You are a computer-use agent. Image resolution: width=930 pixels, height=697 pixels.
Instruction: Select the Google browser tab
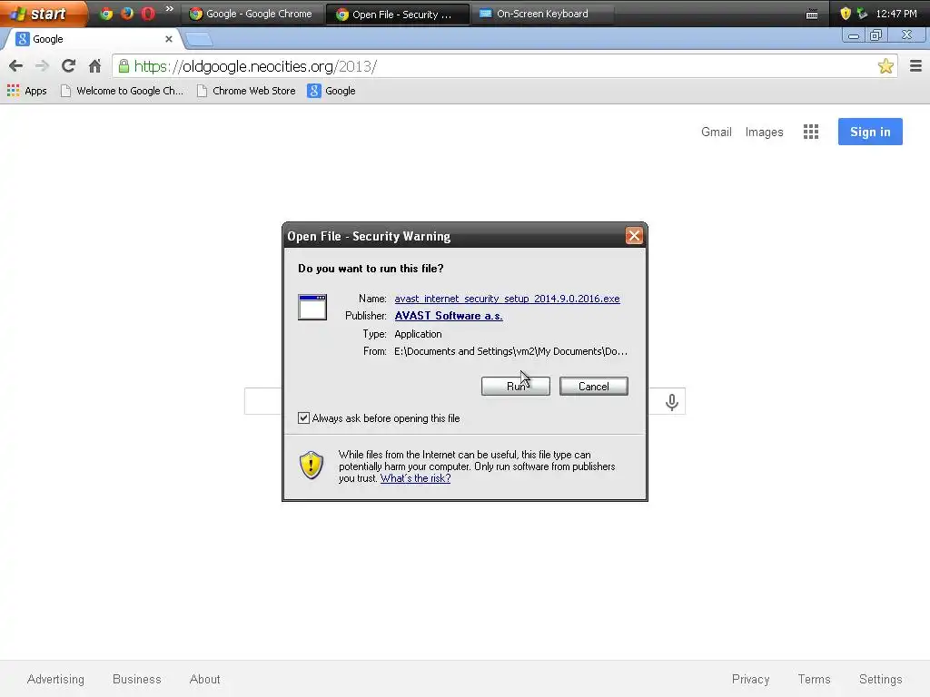click(92, 39)
